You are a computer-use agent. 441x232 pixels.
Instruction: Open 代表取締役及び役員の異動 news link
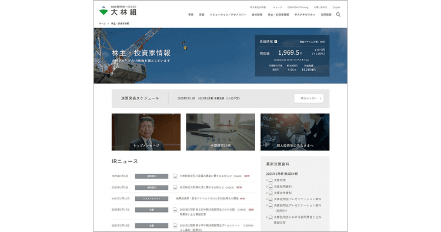pos(206,176)
